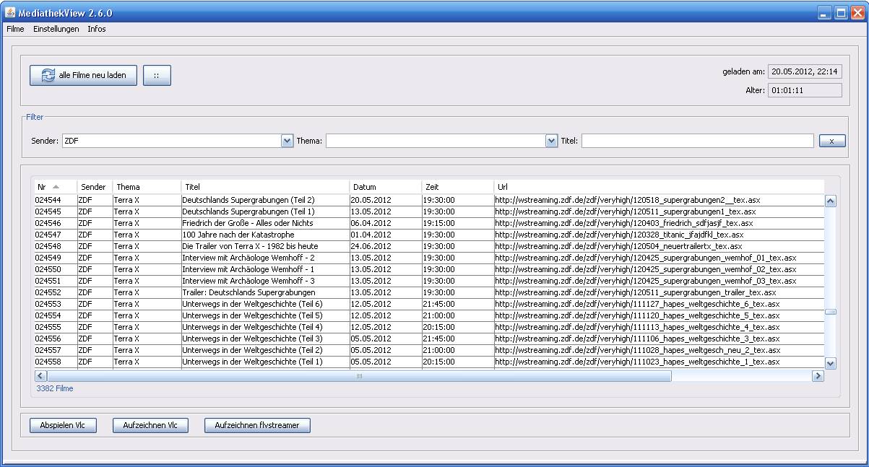The height and width of the screenshot is (467, 869).
Task: Click the '::' button next to reload
Action: coord(157,76)
